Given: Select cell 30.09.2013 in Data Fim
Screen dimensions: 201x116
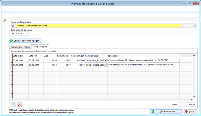Looking at the screenshot, I should coord(36,60).
